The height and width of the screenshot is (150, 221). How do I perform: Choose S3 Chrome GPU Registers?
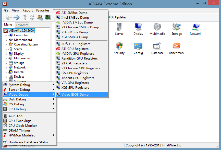pyautogui.click(x=82, y=68)
